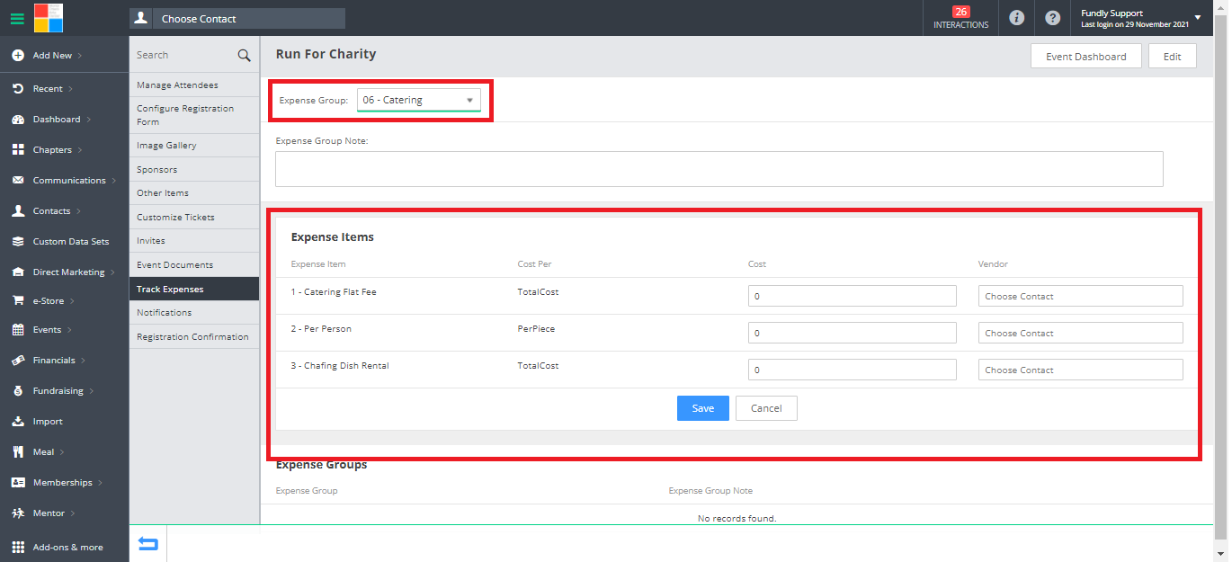Click the Communications envelope icon
This screenshot has width=1232, height=562.
[18, 181]
